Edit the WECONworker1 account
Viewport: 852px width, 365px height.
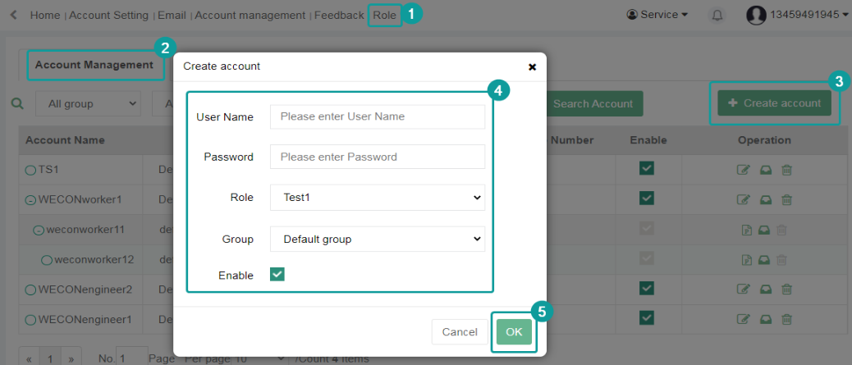[x=743, y=199]
